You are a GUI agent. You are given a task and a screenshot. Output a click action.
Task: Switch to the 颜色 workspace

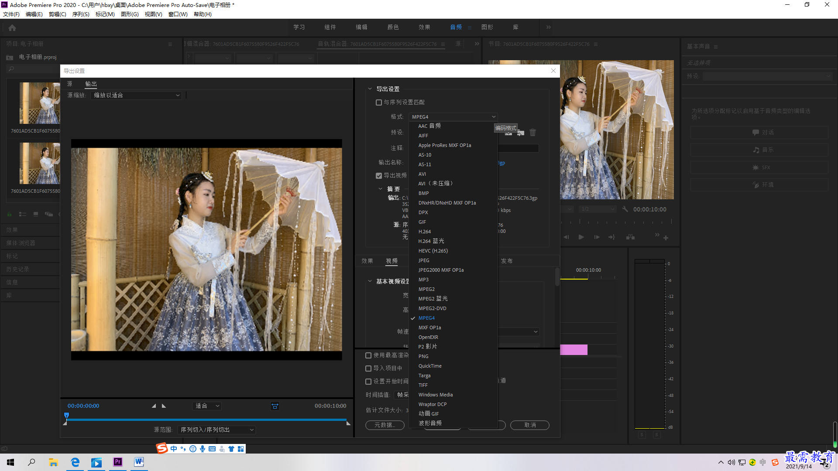click(x=393, y=27)
